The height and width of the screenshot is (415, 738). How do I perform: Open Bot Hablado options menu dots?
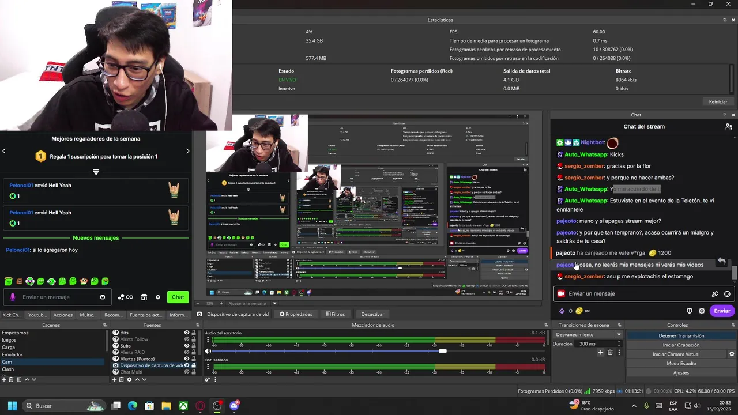(208, 367)
